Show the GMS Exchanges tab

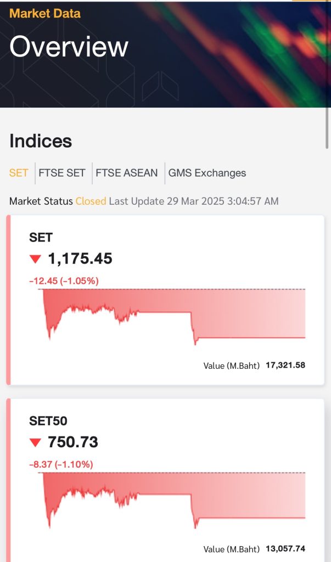(x=207, y=173)
